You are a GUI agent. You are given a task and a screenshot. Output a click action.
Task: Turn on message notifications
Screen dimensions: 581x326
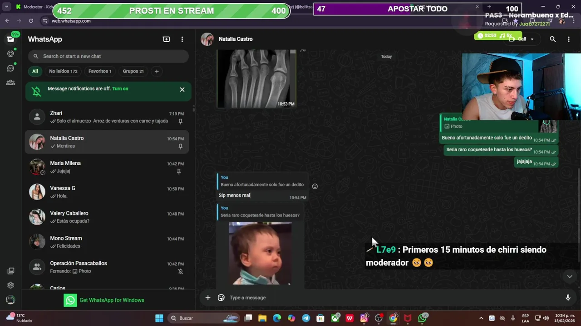(x=120, y=89)
